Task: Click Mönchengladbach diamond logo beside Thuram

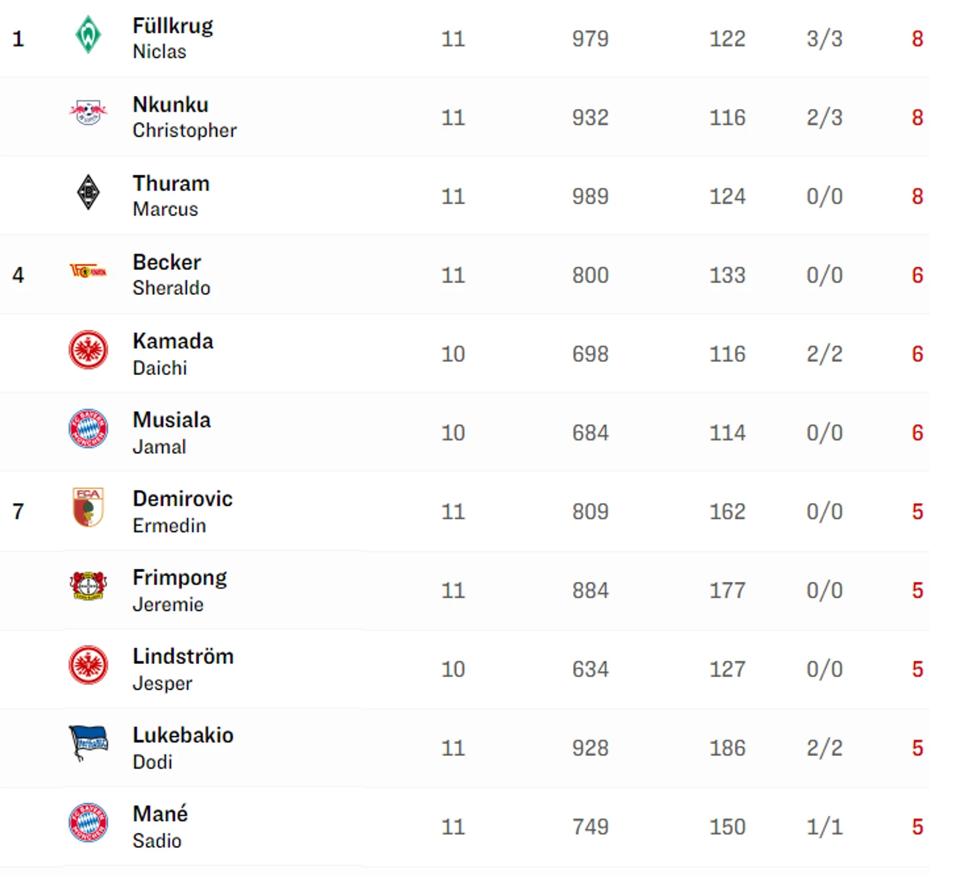Action: (88, 192)
